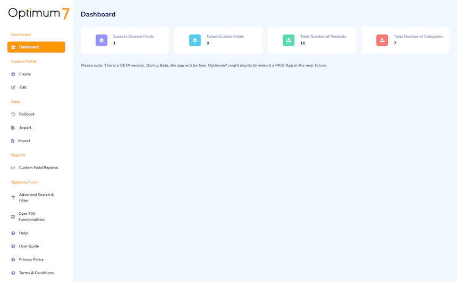This screenshot has width=457, height=297.
Task: Click the 'Total Number of Products' label
Action: click(x=323, y=37)
